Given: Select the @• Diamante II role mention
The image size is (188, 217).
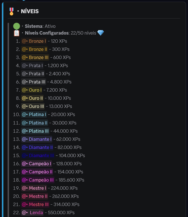Looking at the screenshot, I should 37,147.
